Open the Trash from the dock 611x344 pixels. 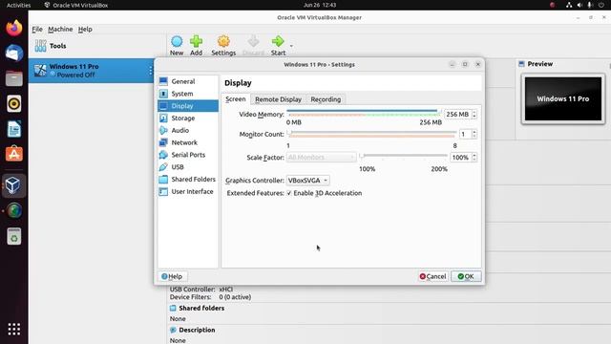click(14, 236)
